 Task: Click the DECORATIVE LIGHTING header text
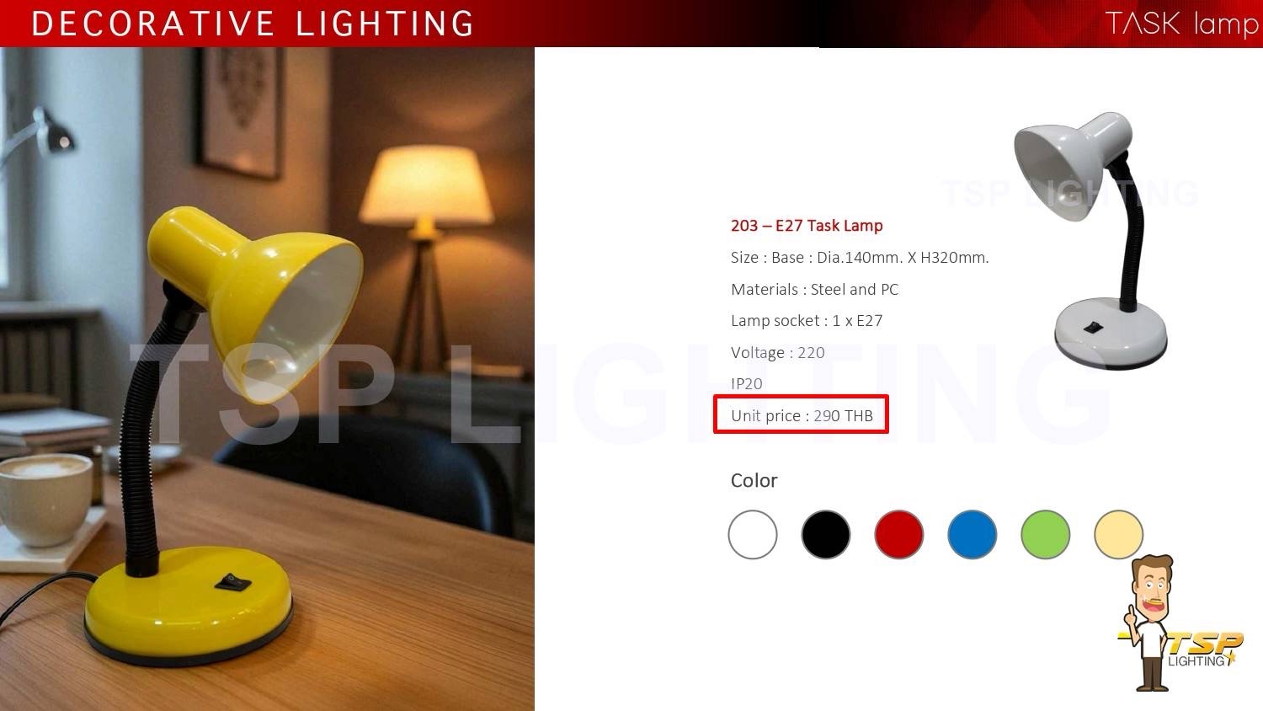(253, 24)
